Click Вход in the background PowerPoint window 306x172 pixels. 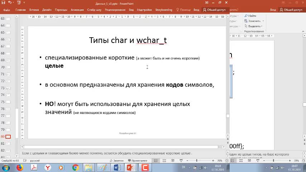point(273,10)
